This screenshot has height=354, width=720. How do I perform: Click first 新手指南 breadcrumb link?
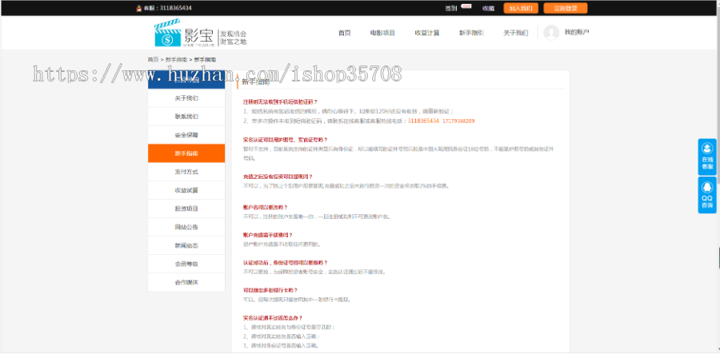pyautogui.click(x=176, y=60)
